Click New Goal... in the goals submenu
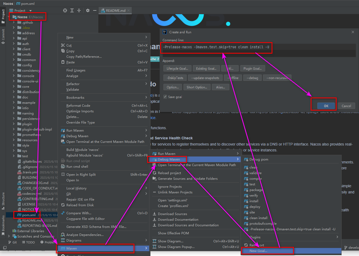The width and height of the screenshot is (359, 256). pos(292,251)
